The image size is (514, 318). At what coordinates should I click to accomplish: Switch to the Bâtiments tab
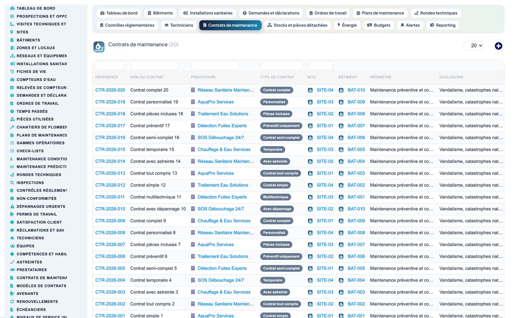tap(160, 13)
